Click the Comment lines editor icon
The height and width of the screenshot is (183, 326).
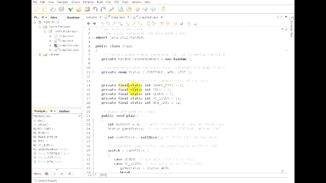pos(189,24)
